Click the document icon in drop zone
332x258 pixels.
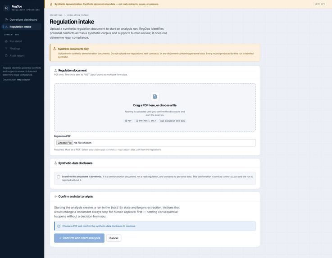coord(155,96)
